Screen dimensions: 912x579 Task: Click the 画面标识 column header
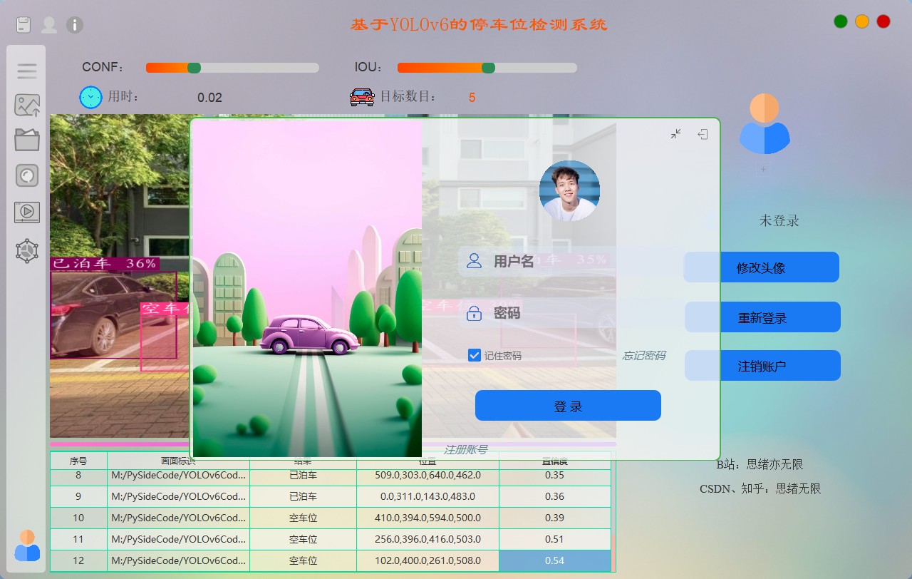pos(178,461)
